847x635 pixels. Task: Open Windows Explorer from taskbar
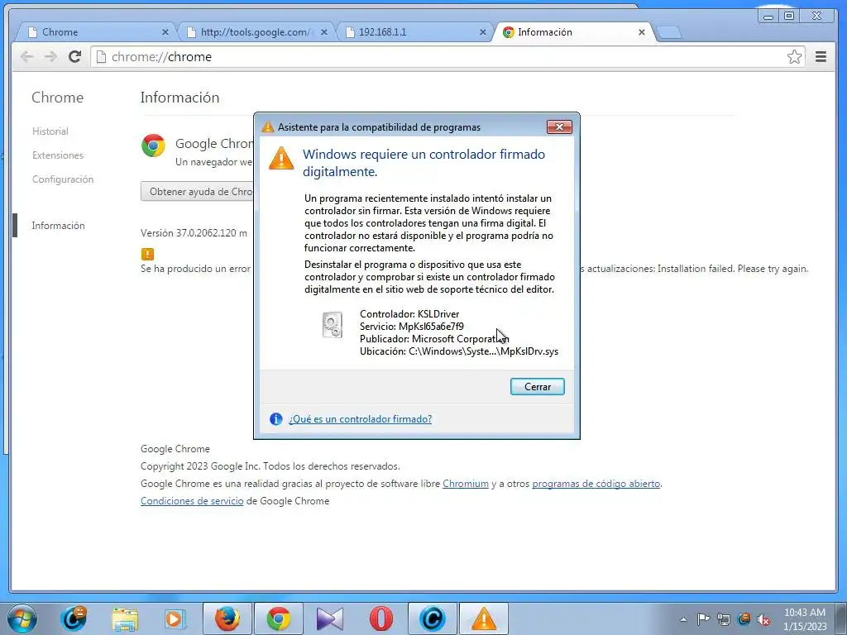point(125,619)
